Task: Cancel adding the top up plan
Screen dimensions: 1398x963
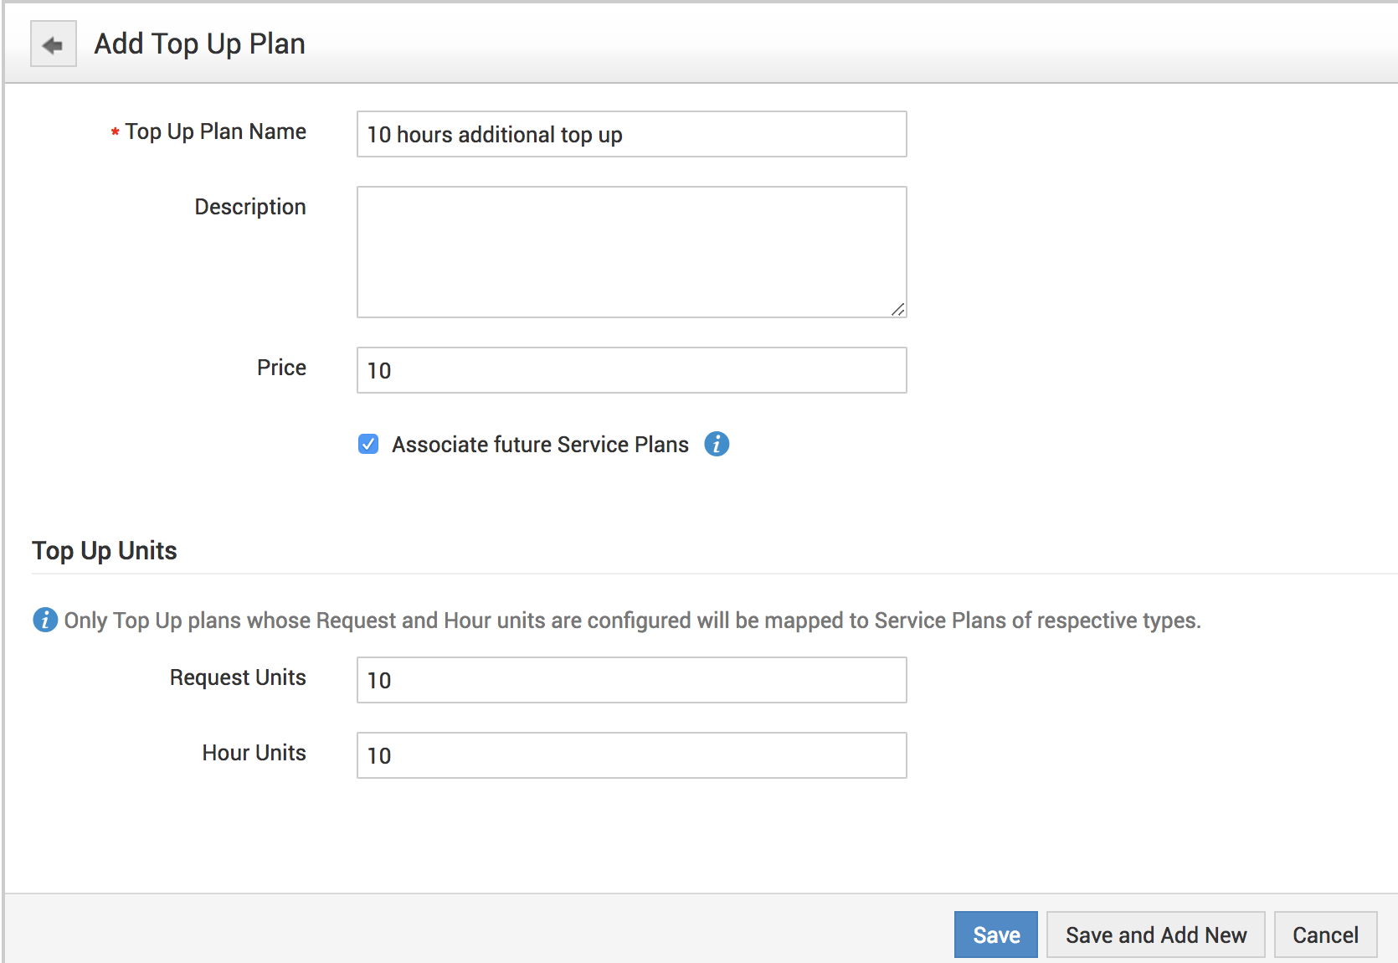Action: 1325,935
